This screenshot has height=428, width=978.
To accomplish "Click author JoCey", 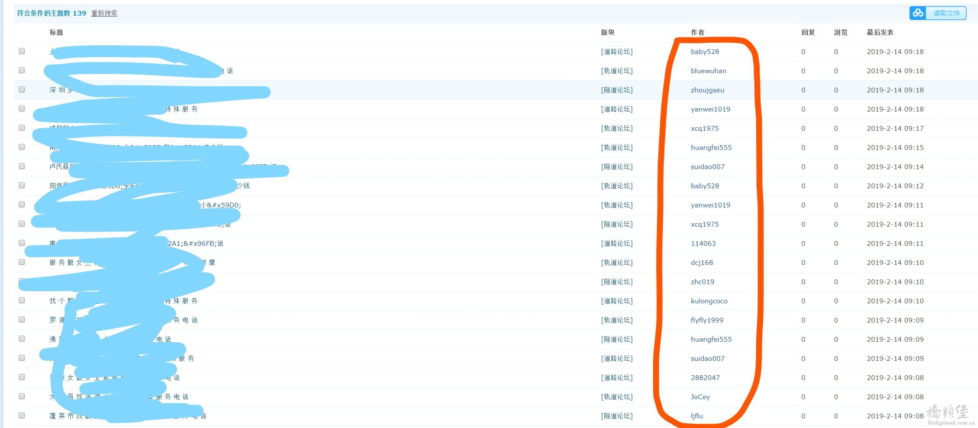I will coord(700,397).
